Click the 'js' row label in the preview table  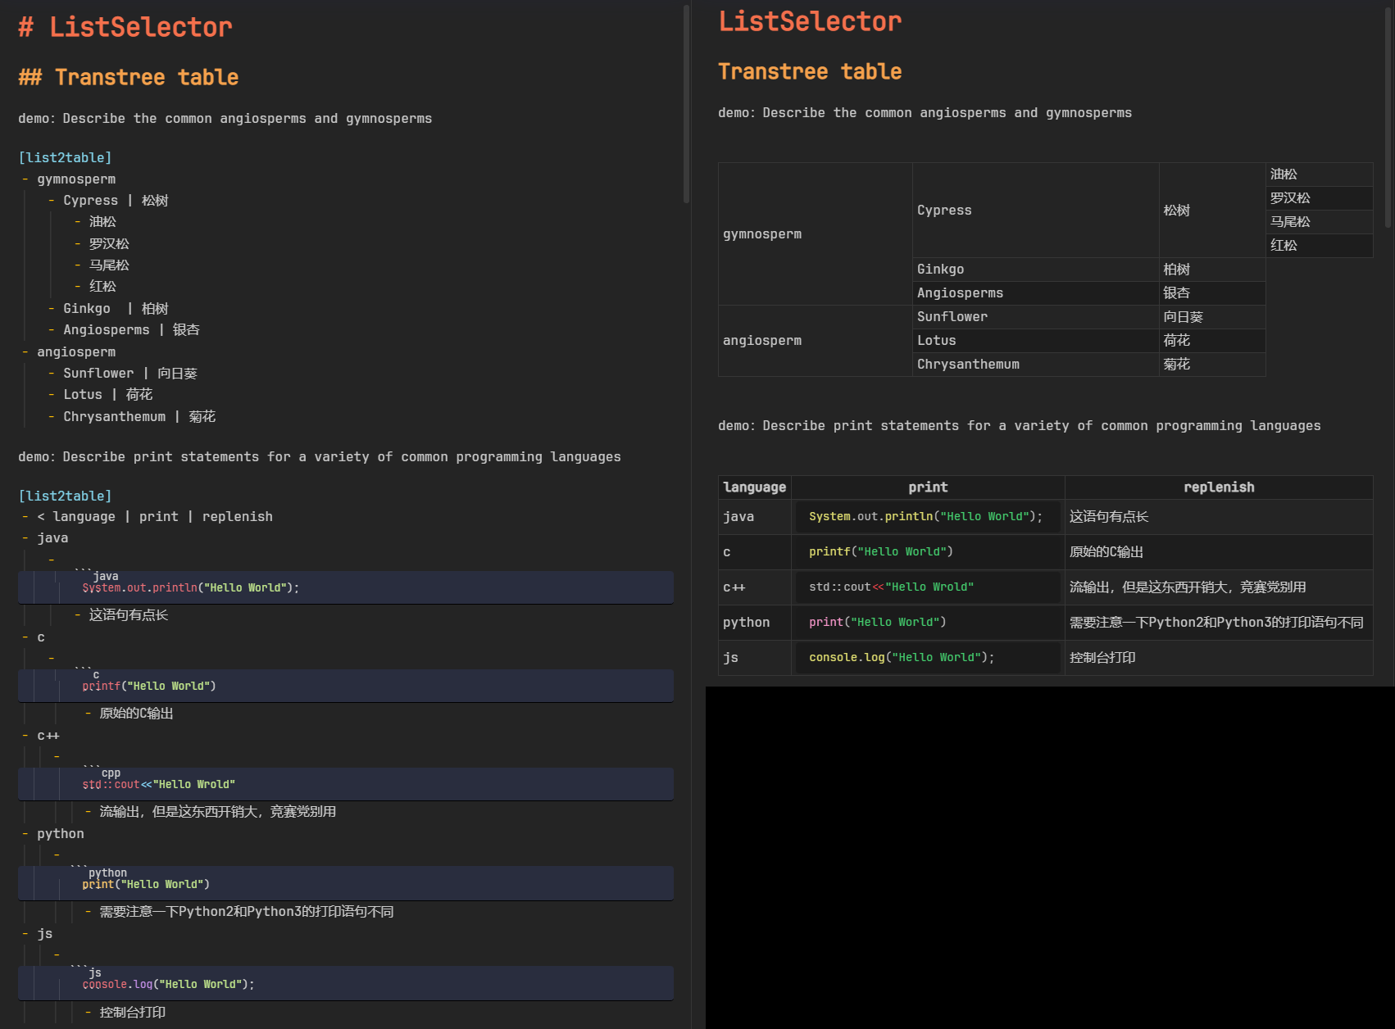pos(730,658)
